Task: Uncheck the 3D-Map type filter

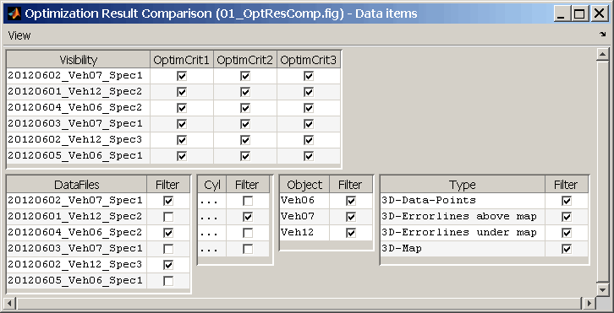Action: click(567, 249)
